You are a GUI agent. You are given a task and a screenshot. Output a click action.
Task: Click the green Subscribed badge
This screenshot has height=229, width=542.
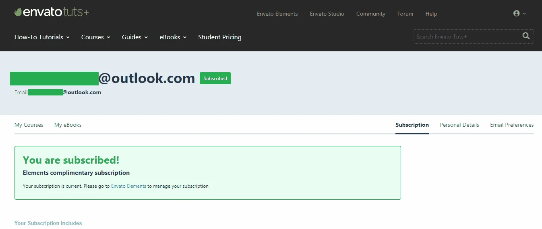pyautogui.click(x=215, y=79)
